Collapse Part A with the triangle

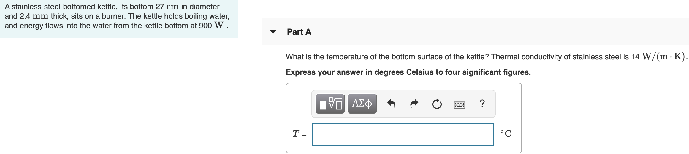pyautogui.click(x=273, y=32)
